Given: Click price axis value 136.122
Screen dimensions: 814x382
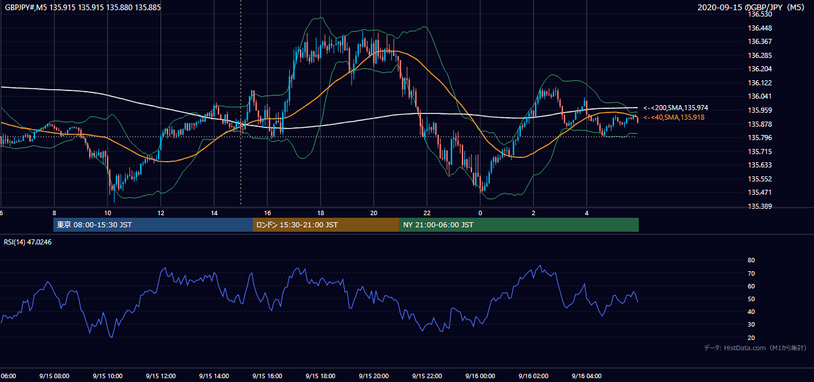Looking at the screenshot, I should (x=759, y=83).
